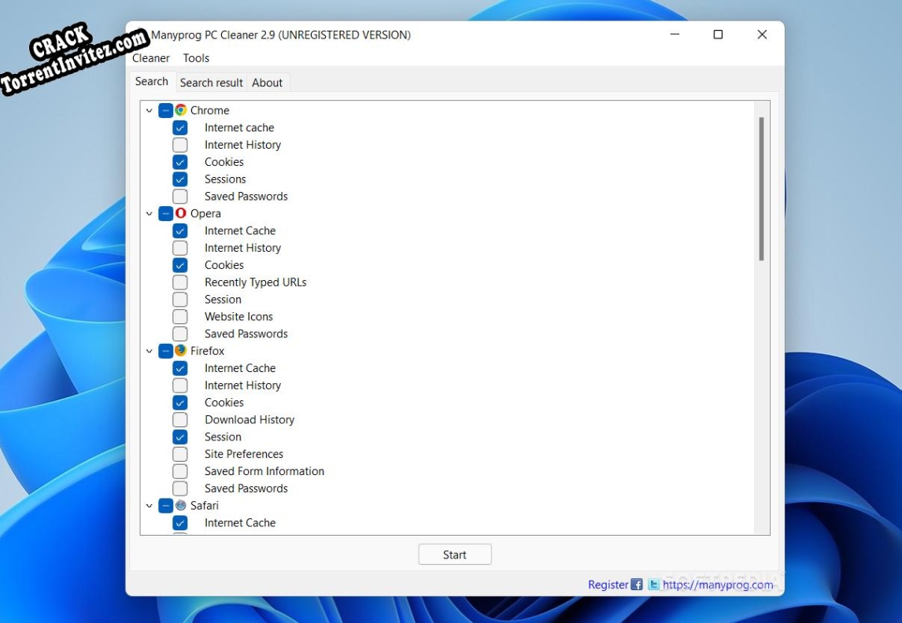Open the Twitter icon near the bottom
This screenshot has width=902, height=623.
[652, 584]
